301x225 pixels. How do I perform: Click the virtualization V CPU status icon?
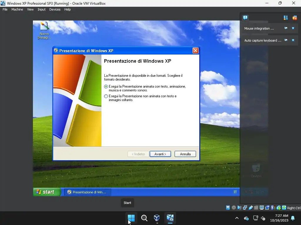(x=273, y=208)
